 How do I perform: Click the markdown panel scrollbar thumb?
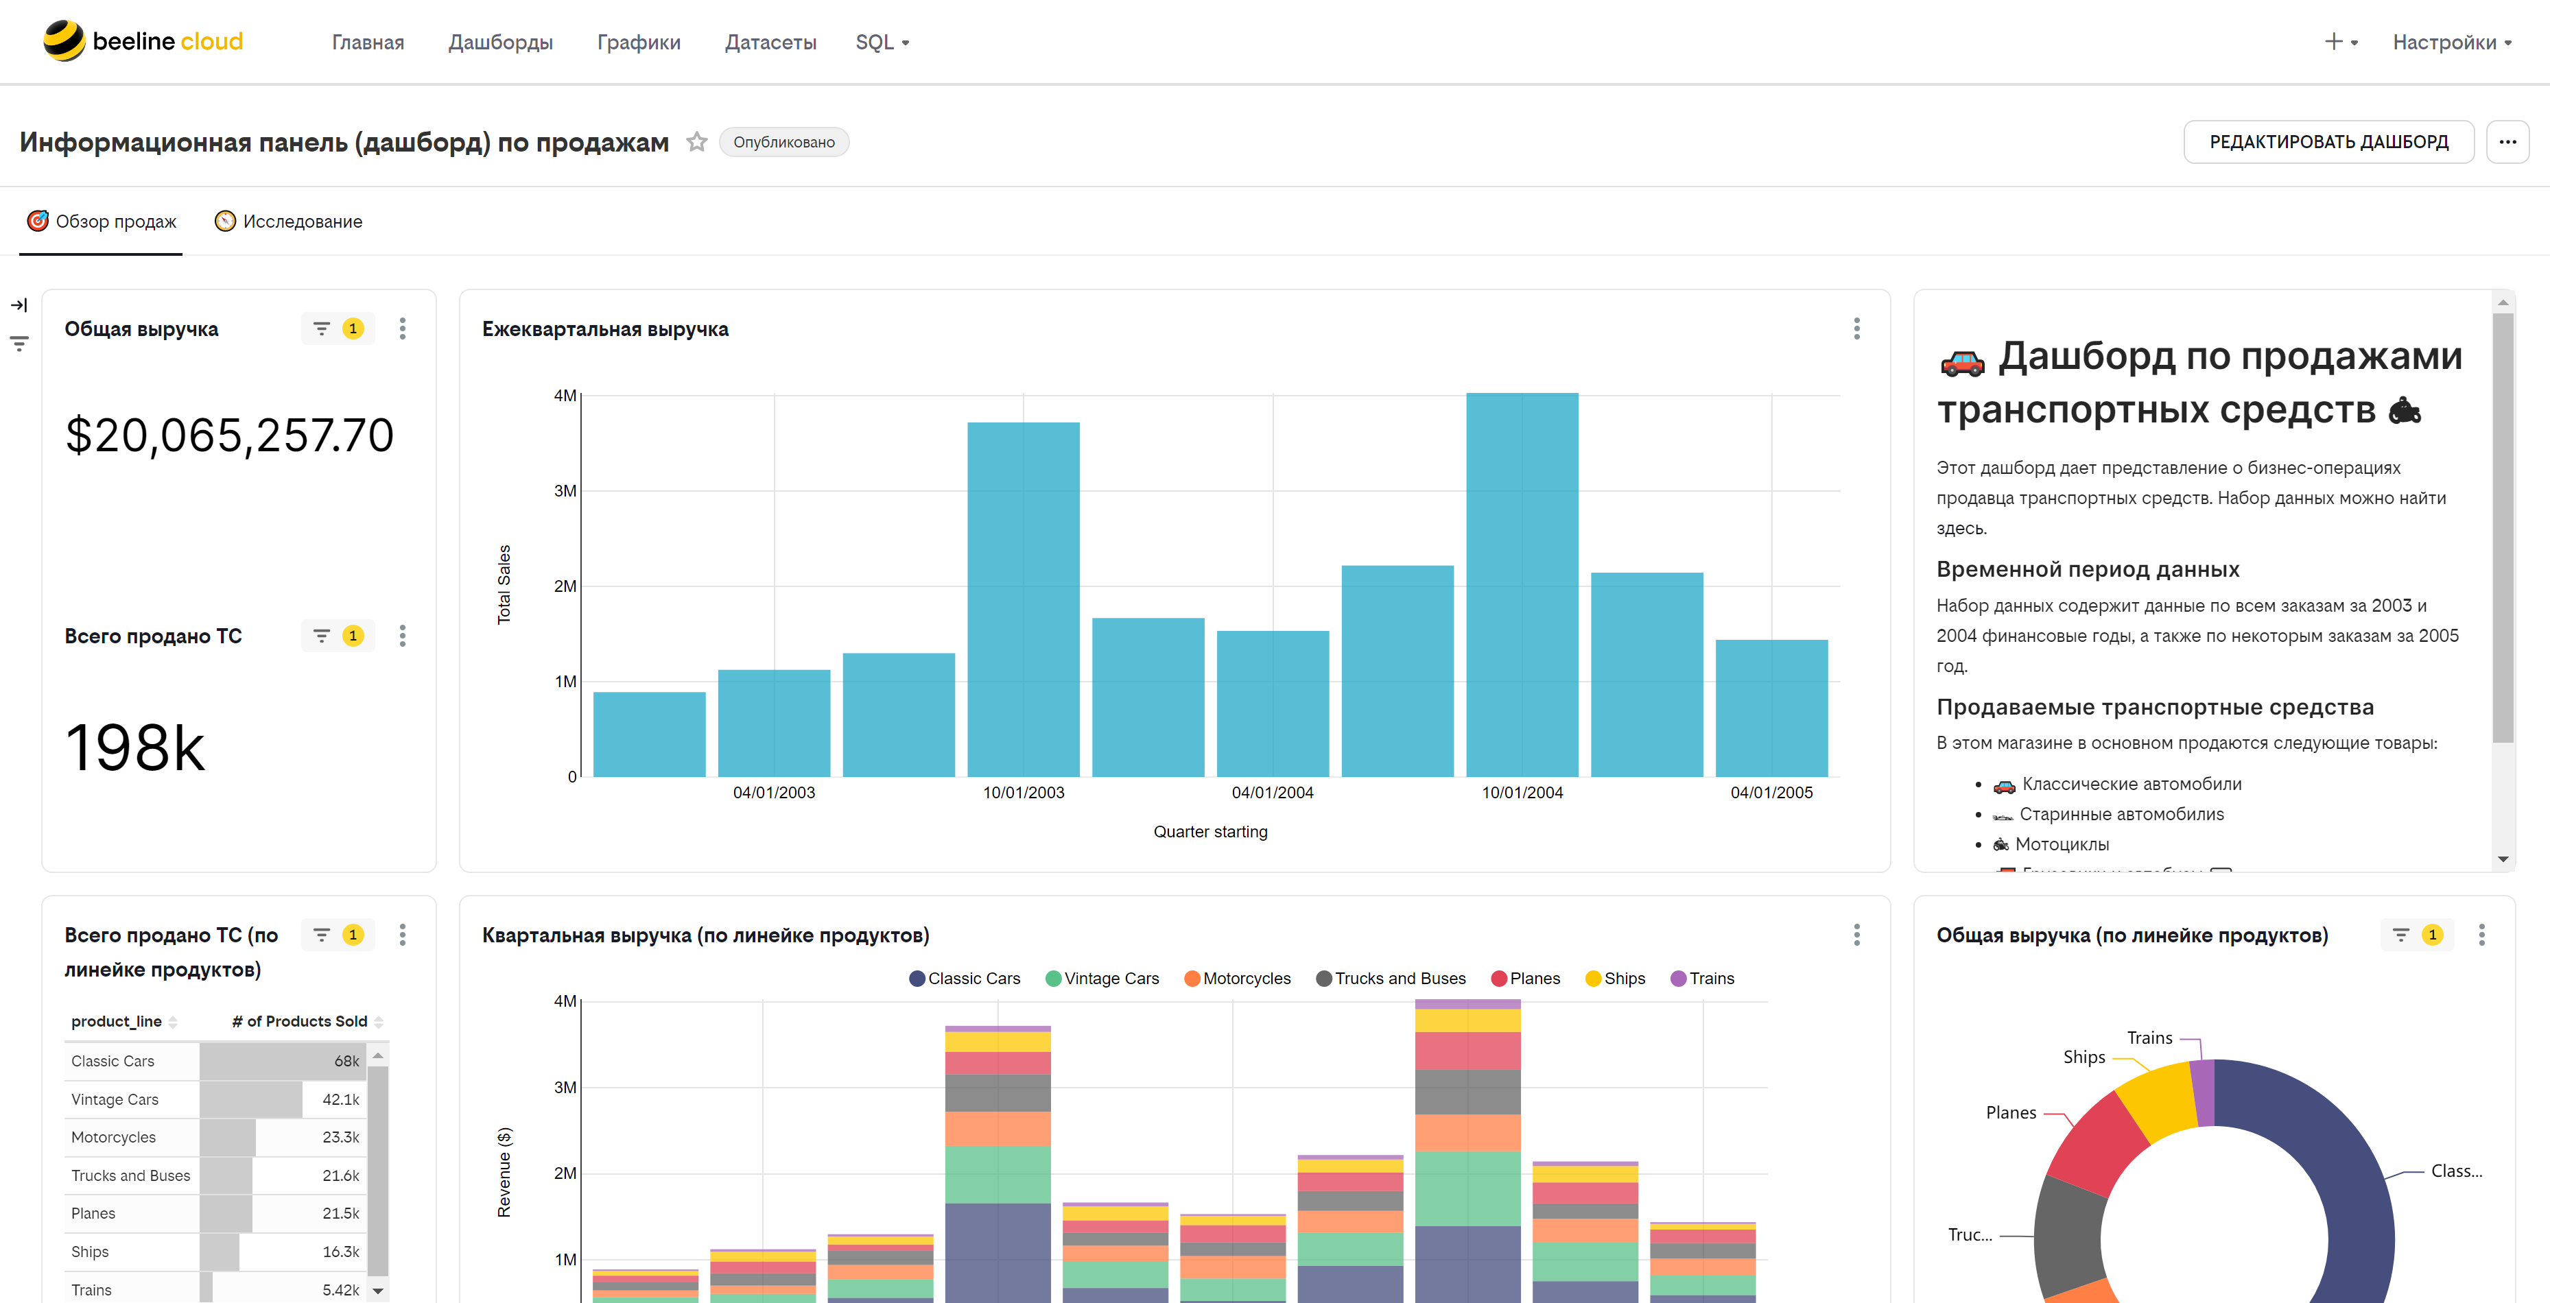pos(2503,528)
